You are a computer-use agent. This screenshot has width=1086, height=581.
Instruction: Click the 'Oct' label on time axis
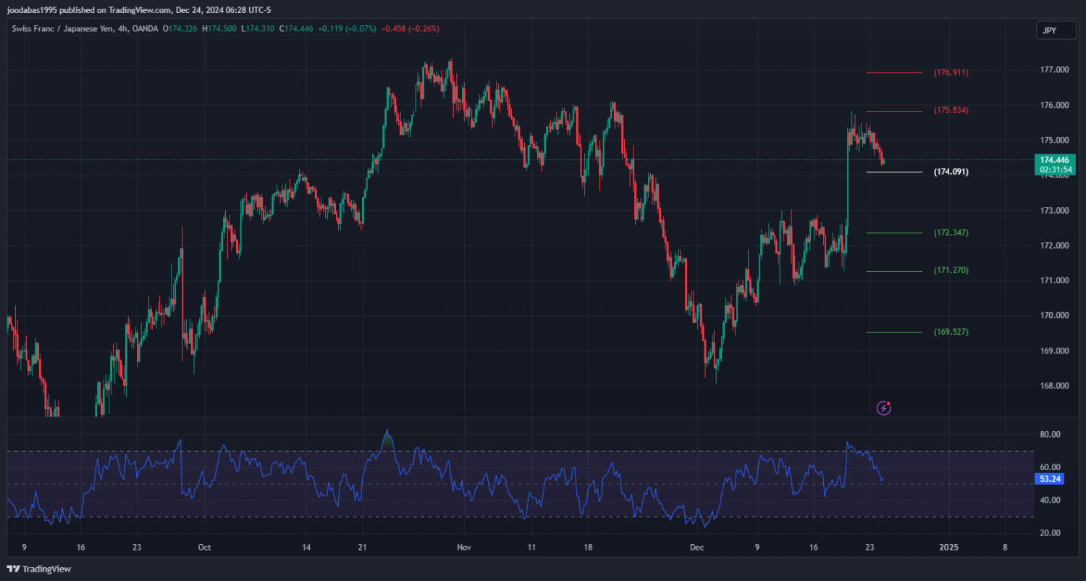point(204,548)
